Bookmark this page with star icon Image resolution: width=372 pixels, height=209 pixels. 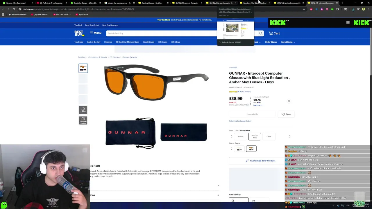point(304,9)
